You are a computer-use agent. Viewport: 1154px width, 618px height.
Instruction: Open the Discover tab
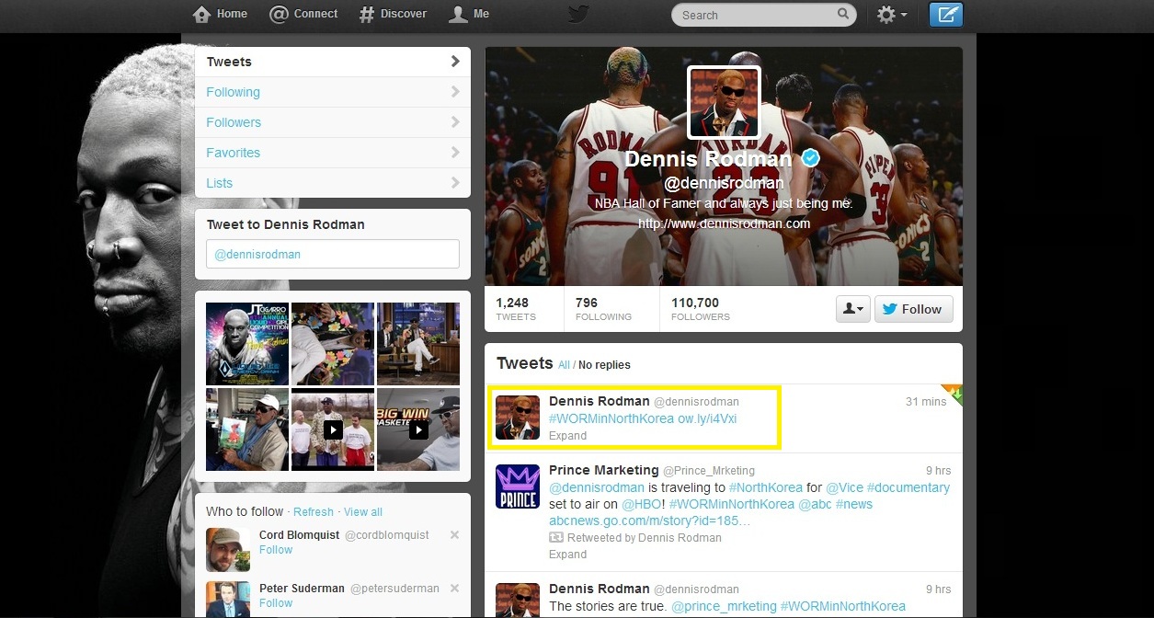pyautogui.click(x=393, y=15)
